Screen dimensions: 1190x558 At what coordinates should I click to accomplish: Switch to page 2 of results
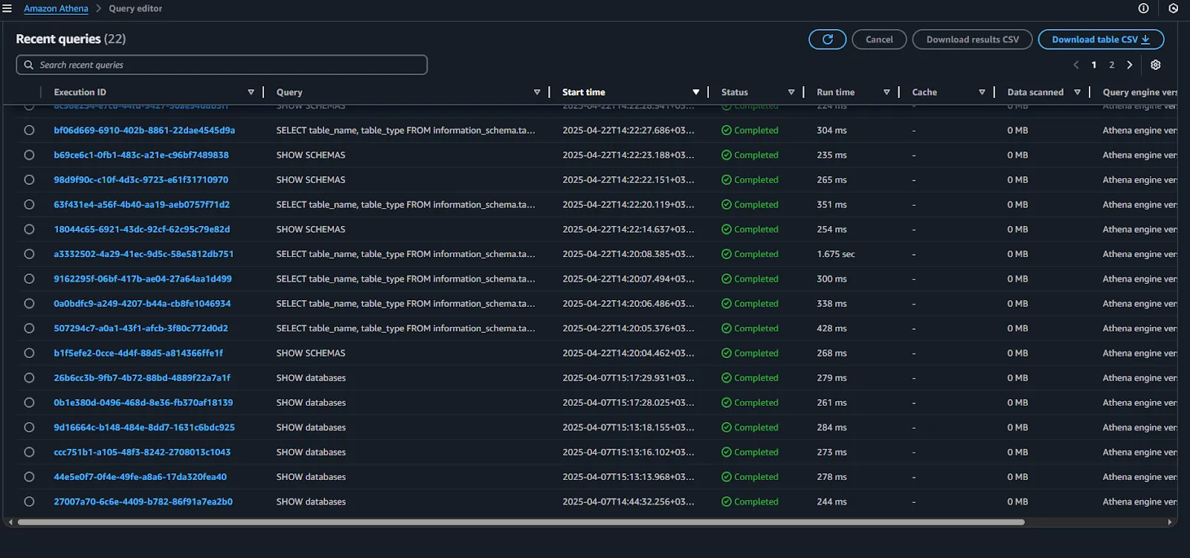coord(1112,65)
